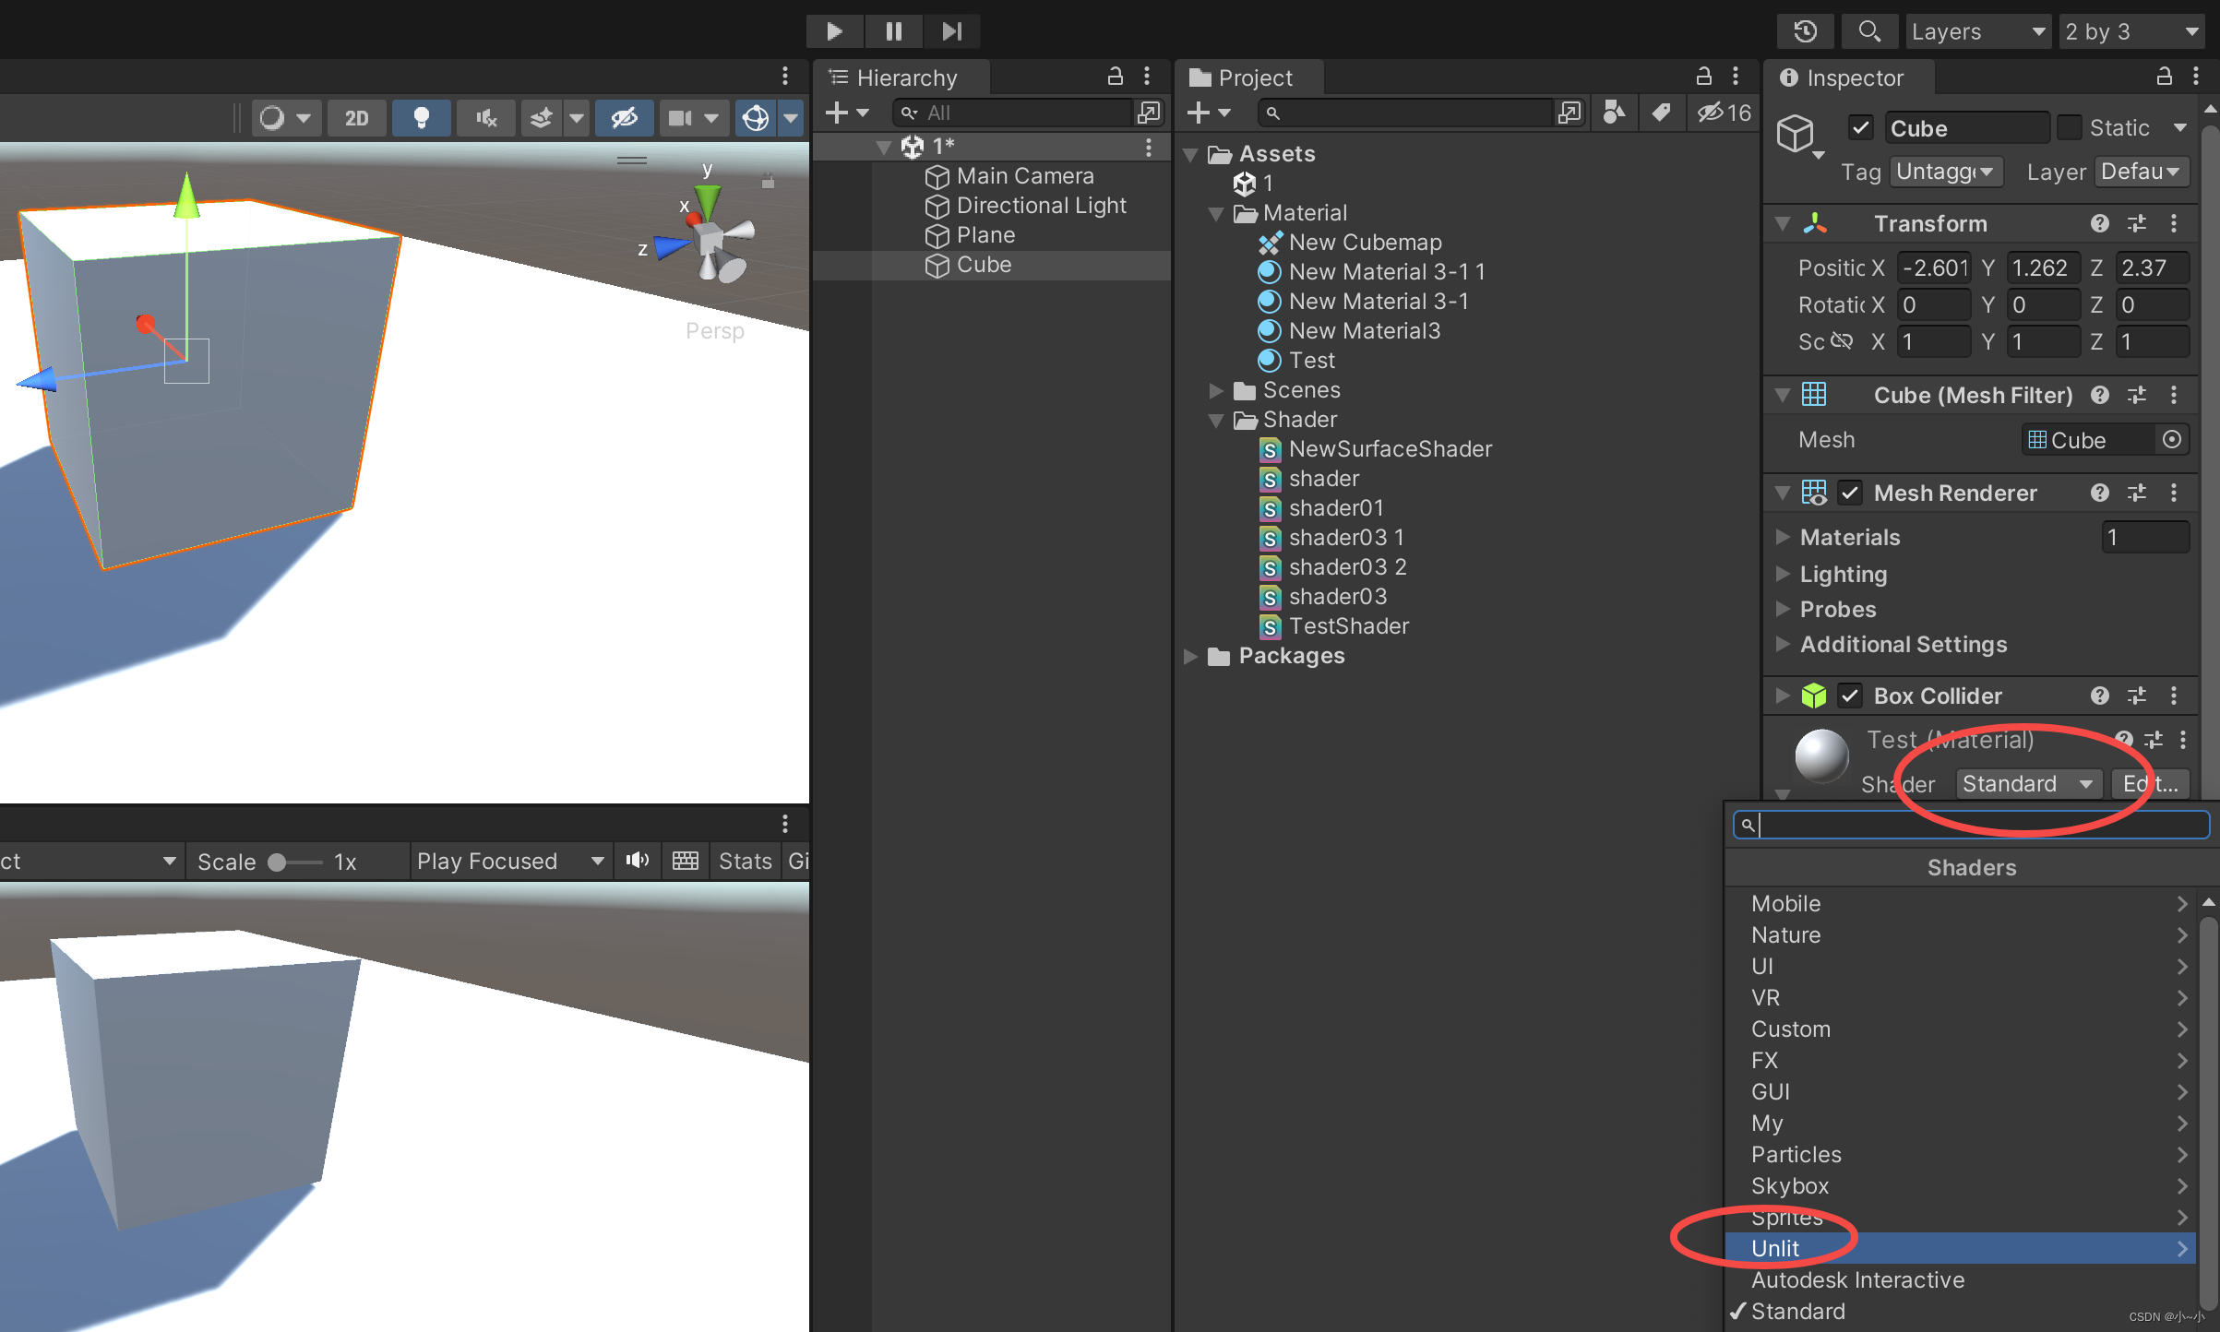Expand the Packages folder

(x=1191, y=656)
